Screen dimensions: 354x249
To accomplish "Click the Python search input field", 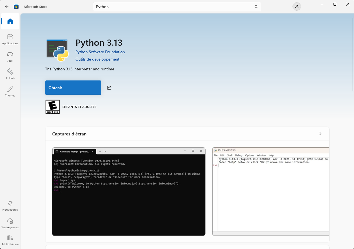I will 177,7.
